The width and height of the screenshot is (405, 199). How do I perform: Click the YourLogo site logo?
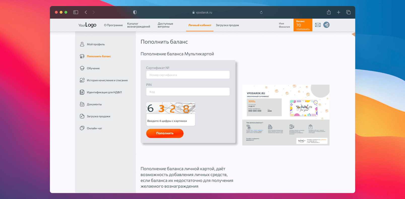coord(87,25)
